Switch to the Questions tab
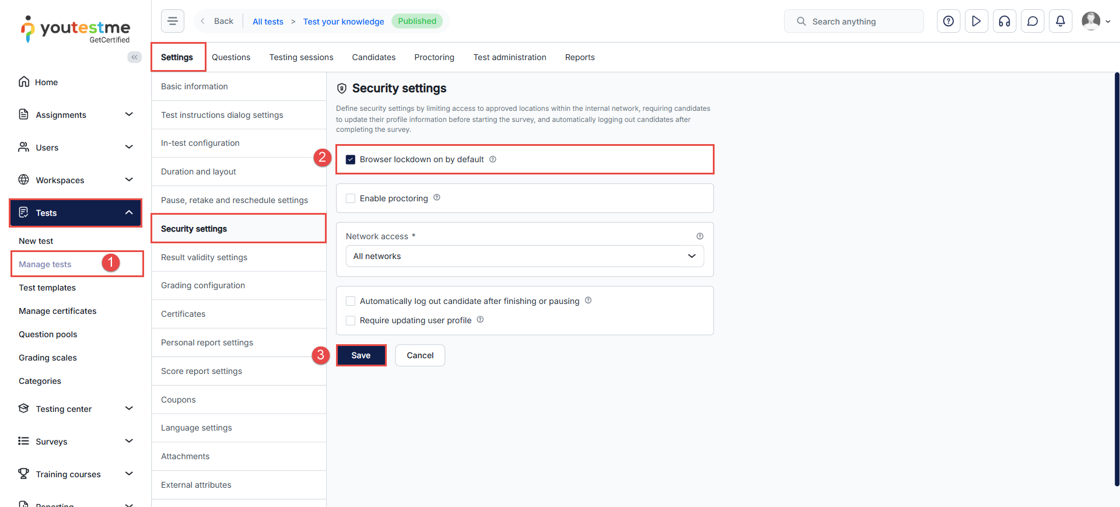 [231, 57]
